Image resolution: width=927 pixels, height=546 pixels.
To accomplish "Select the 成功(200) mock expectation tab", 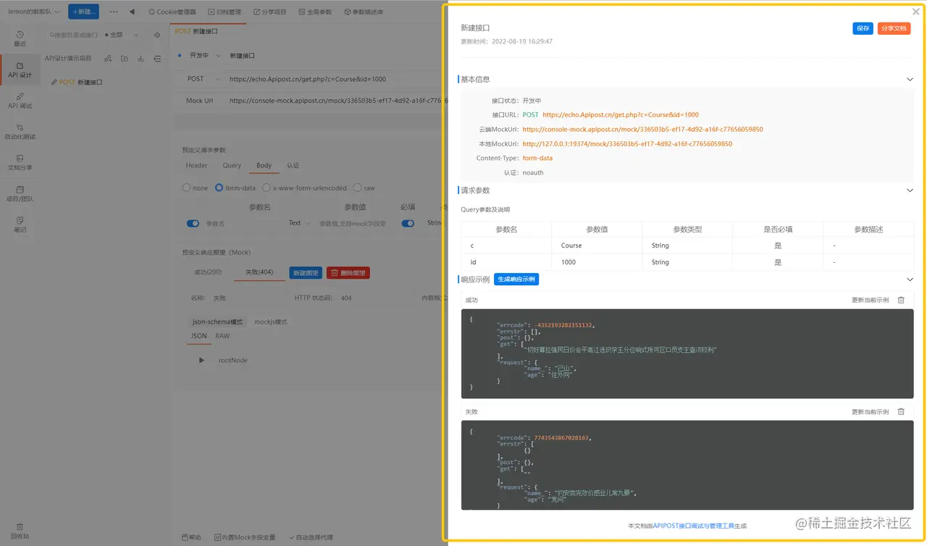I will point(208,272).
